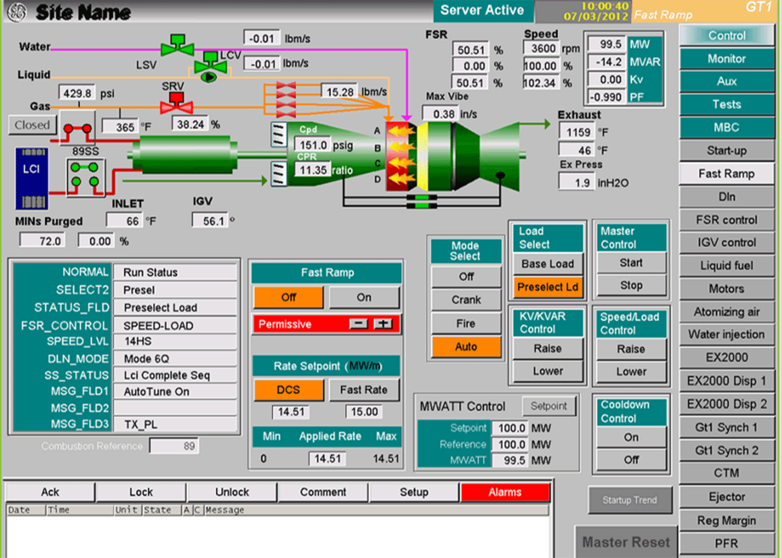Raise the Speed/Load Control
Screen dimensions: 782x558
(x=631, y=349)
